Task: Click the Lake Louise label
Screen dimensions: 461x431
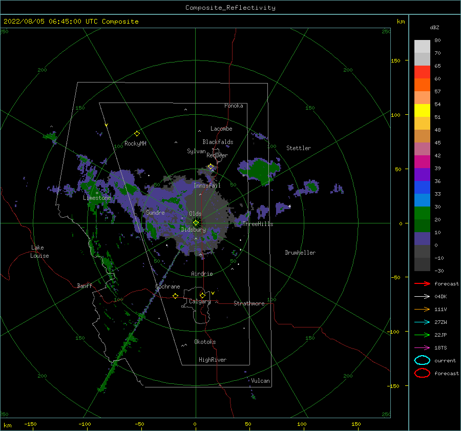Action: coord(39,252)
